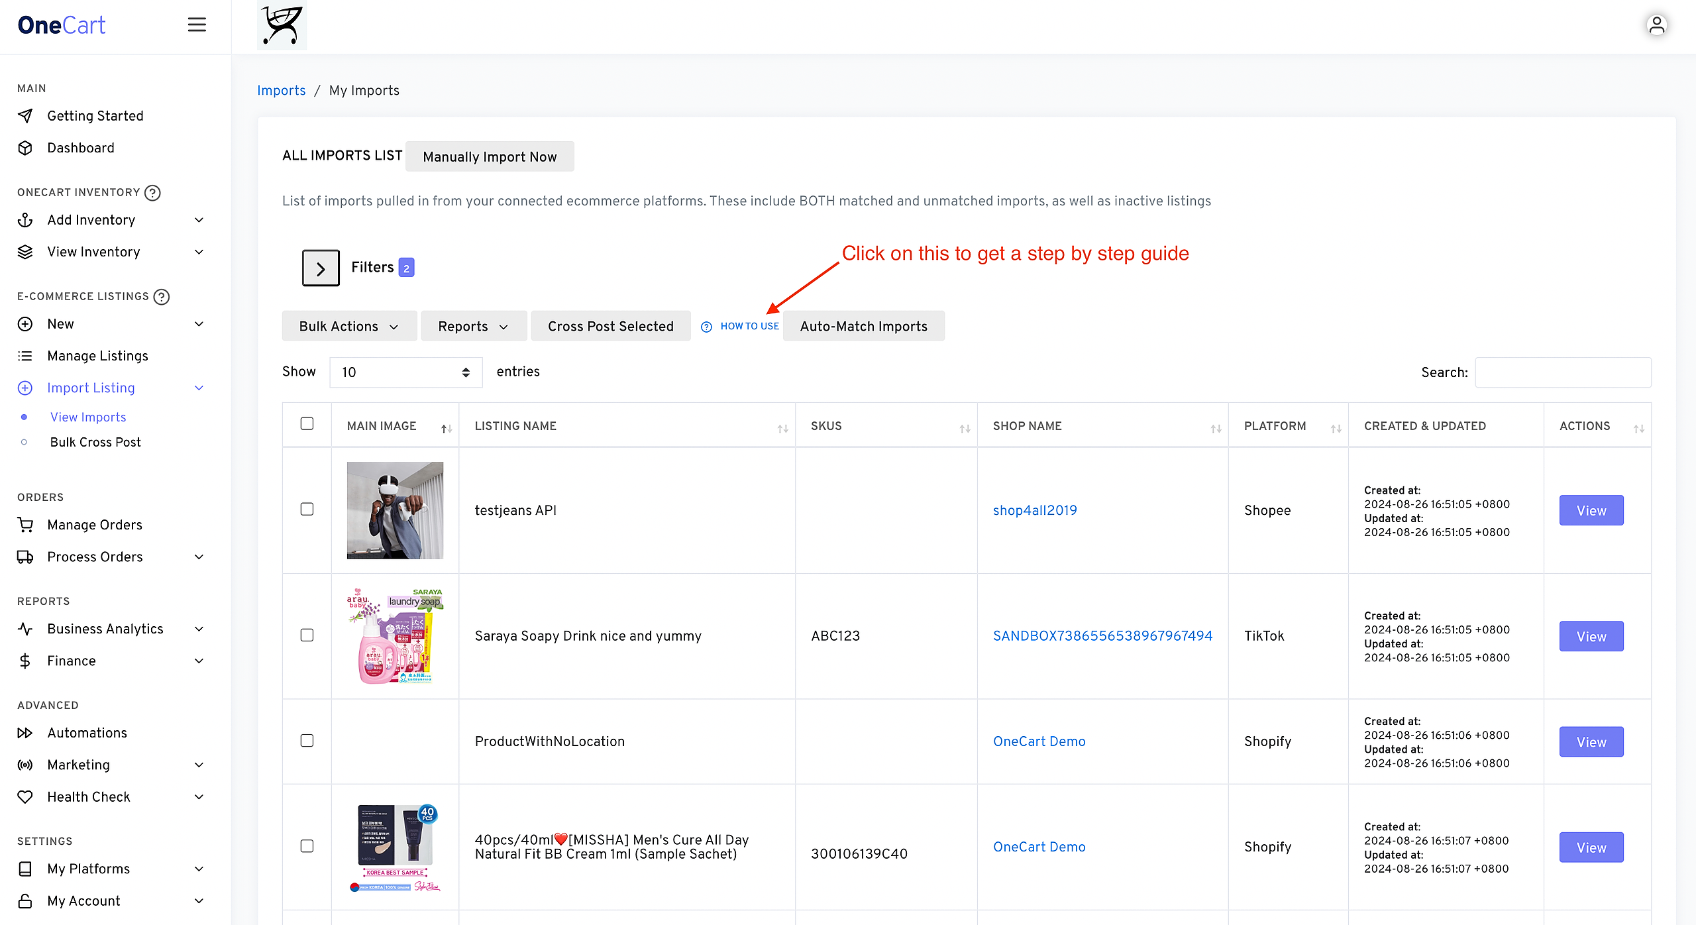Open the shop4all2019 shop link
1696x925 pixels.
(x=1035, y=510)
